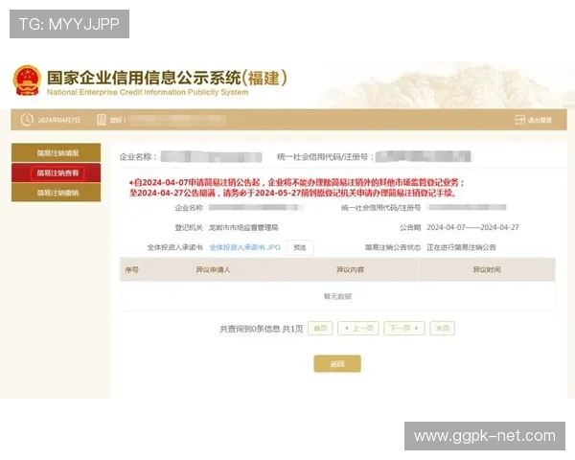Click the 序号 column header
This screenshot has width=575, height=460.
[x=131, y=270]
